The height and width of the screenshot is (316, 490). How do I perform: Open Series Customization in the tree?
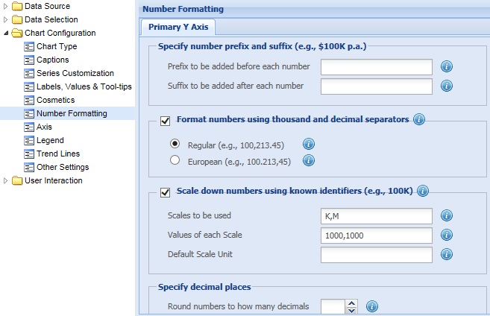click(75, 73)
